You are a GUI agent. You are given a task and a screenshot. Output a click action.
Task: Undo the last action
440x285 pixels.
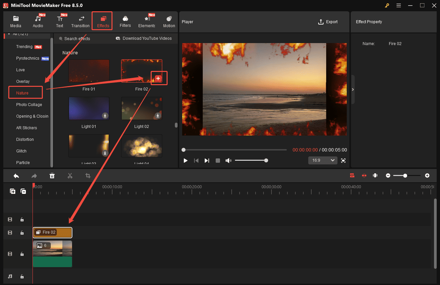(16, 176)
